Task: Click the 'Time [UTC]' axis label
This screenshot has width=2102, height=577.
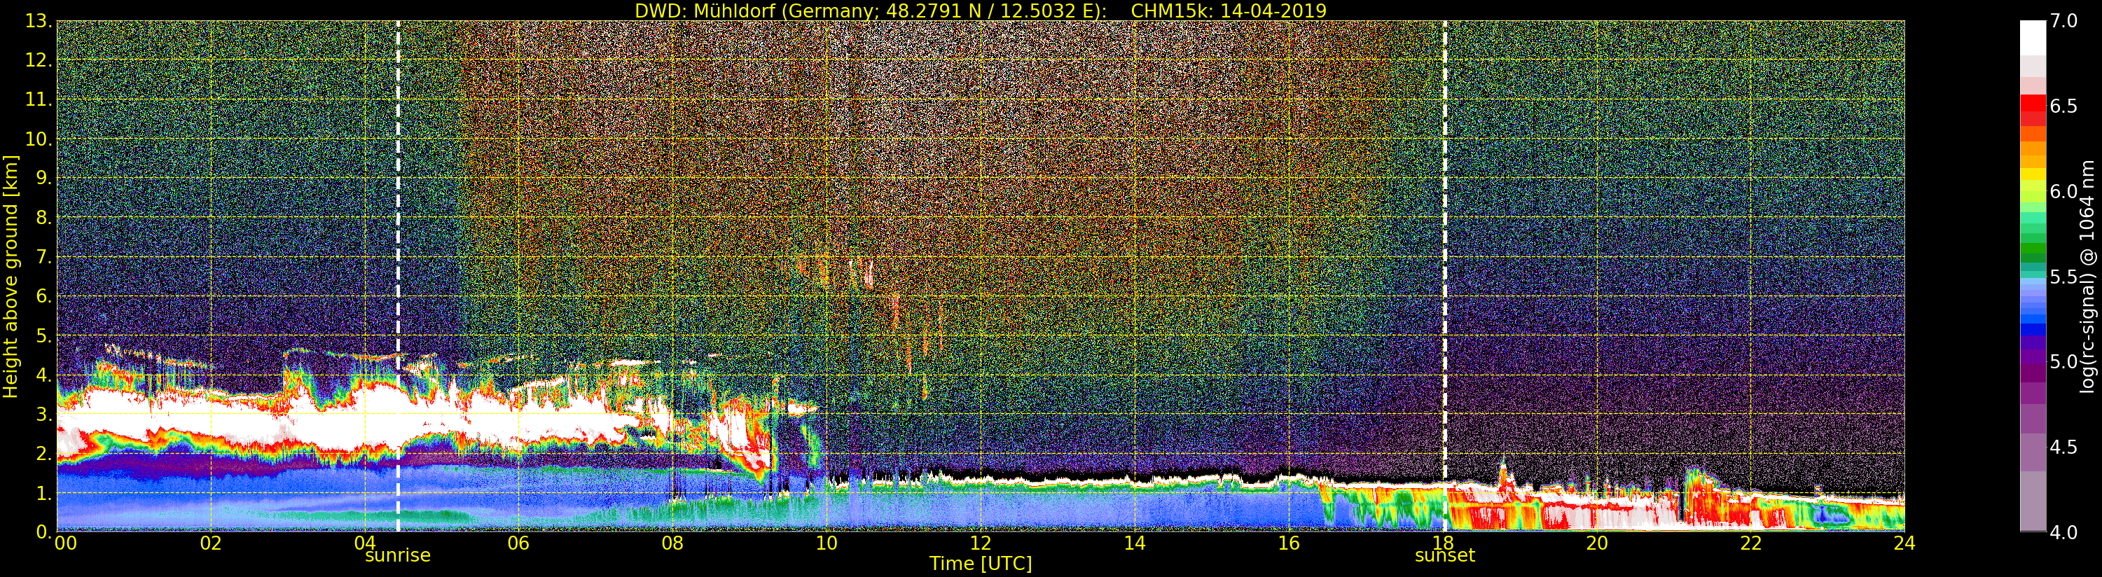Action: point(981,564)
